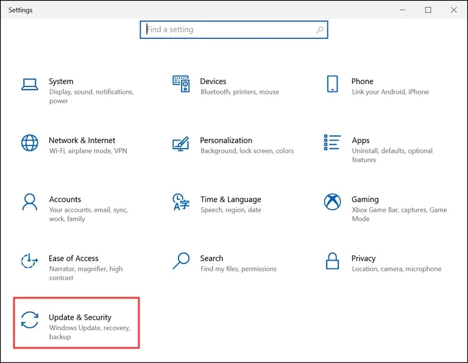Screen dimensions: 468x363
Task: Click the Find a setting field
Action: tap(234, 29)
